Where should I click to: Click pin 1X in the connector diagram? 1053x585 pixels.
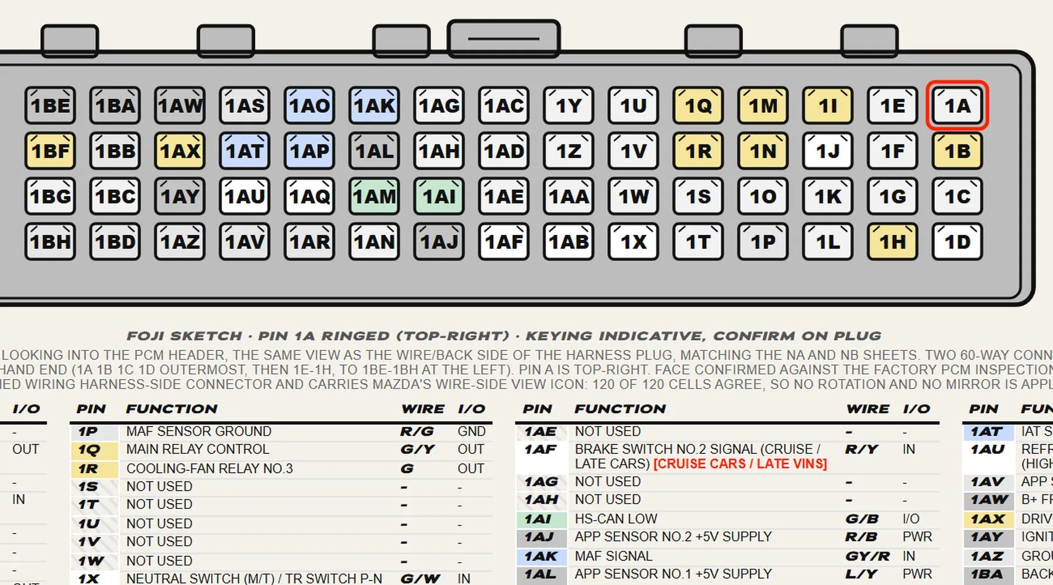634,241
